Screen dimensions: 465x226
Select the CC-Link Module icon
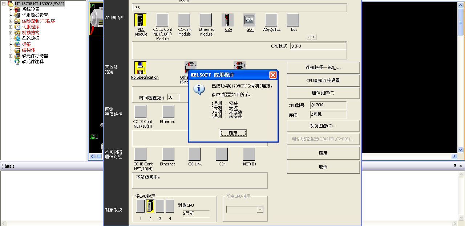184,20
